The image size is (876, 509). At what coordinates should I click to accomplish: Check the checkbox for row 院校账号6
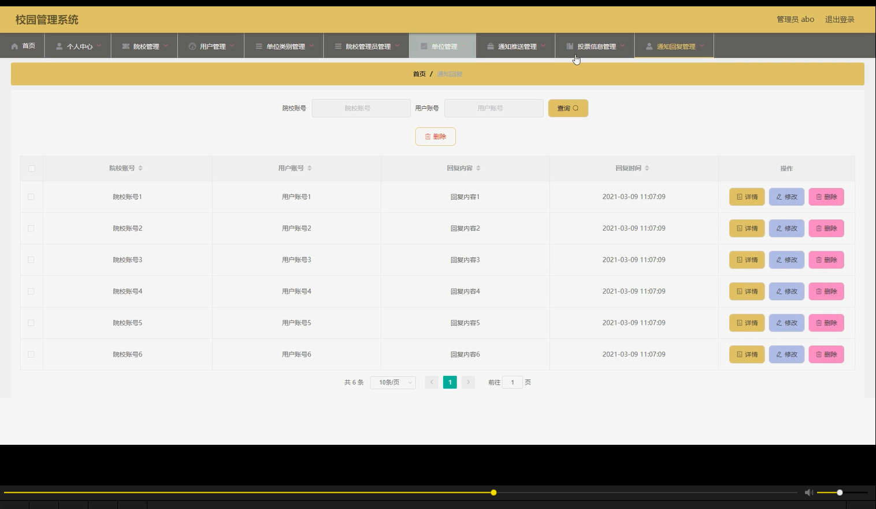(x=31, y=355)
